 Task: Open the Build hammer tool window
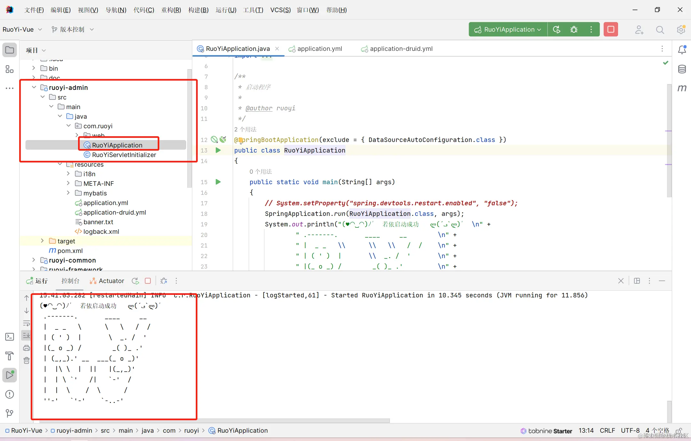click(x=10, y=356)
